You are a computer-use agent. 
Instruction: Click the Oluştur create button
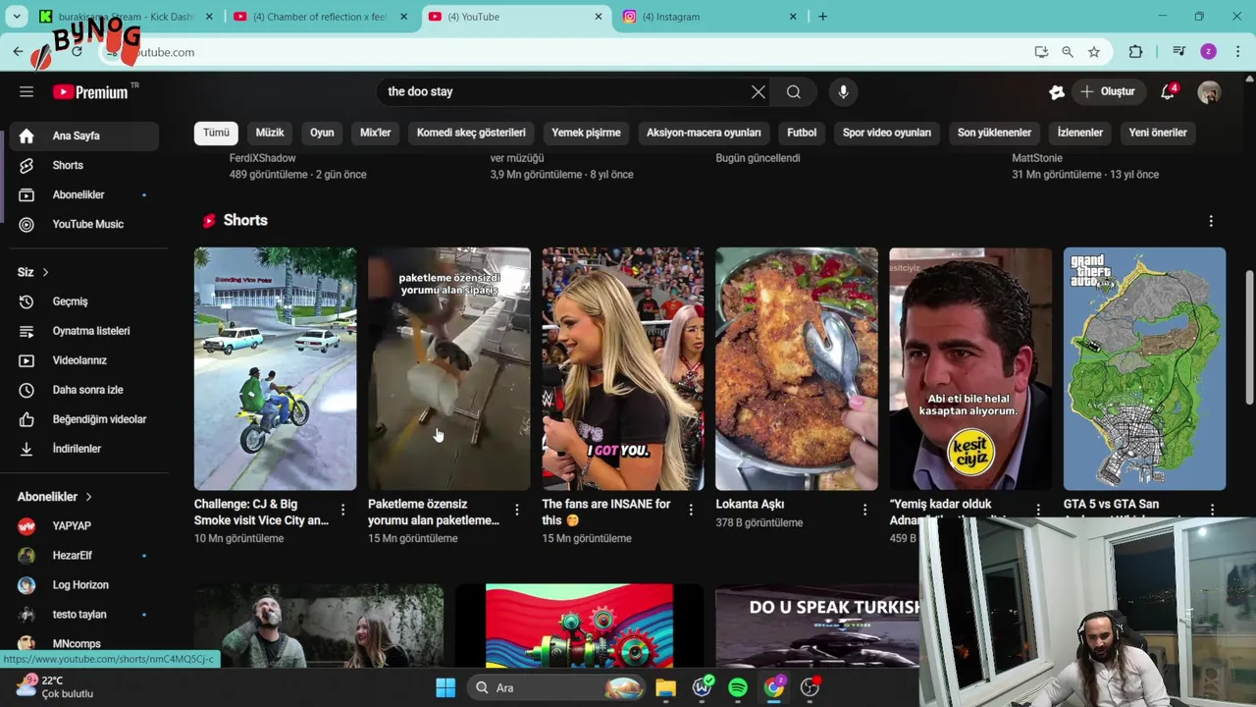tap(1107, 91)
